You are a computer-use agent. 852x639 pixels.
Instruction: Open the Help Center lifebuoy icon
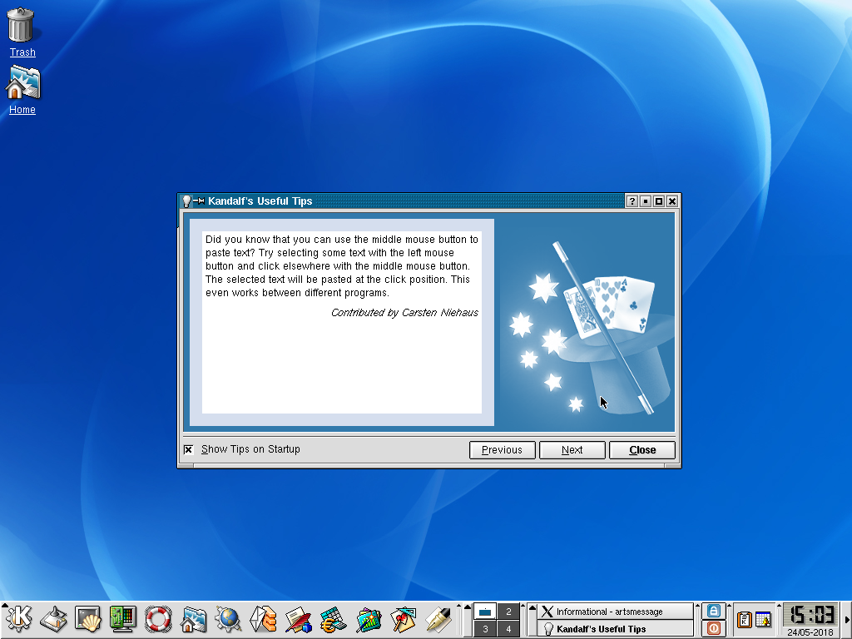[158, 619]
